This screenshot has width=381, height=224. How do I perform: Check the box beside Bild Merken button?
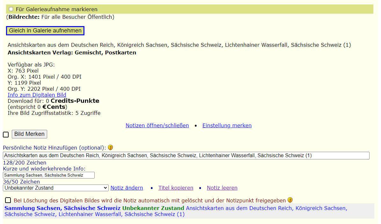click(6, 135)
